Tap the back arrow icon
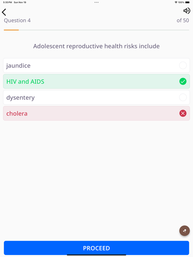This screenshot has width=193, height=257. pos(4,12)
